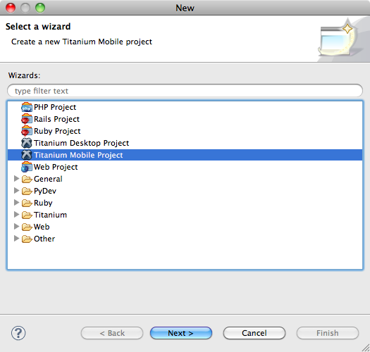The width and height of the screenshot is (370, 352).
Task: Select the PHP Project wizard icon
Action: pos(27,107)
